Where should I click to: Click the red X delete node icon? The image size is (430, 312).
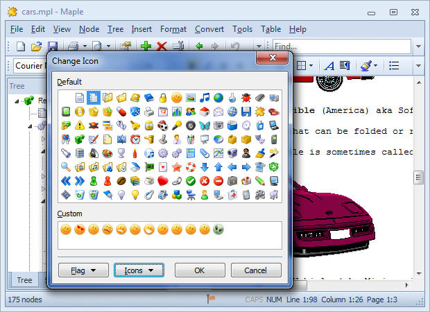click(x=162, y=46)
